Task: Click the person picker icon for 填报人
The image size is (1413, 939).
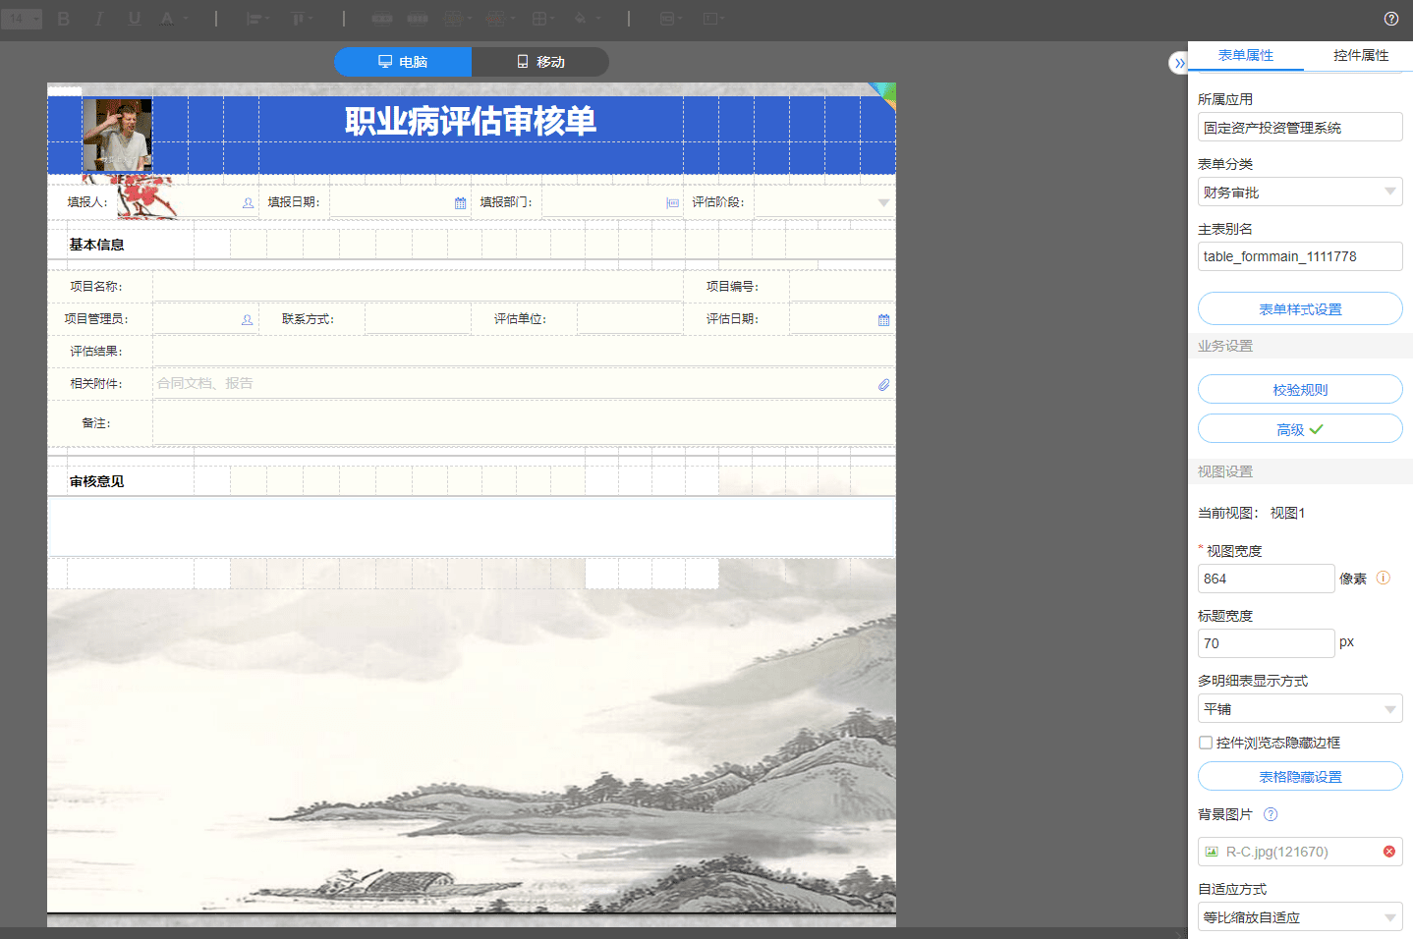Action: click(x=248, y=203)
